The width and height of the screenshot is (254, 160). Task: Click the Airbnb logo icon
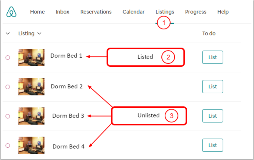pyautogui.click(x=11, y=12)
